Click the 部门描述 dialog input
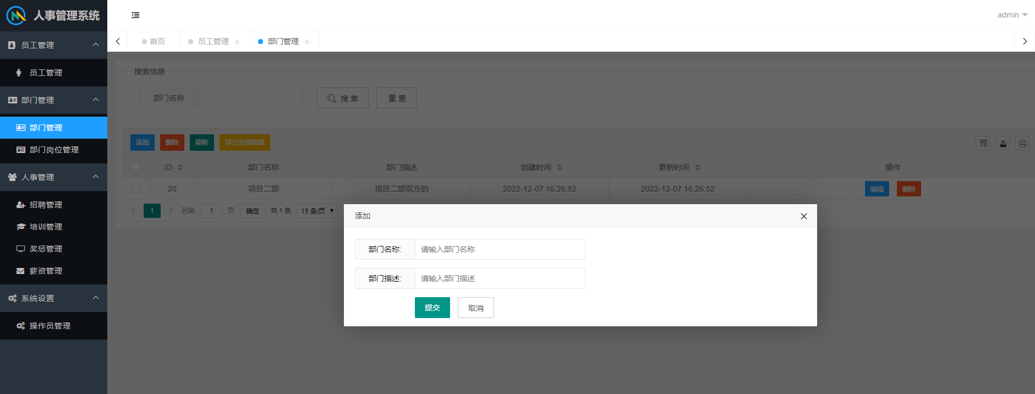Image resolution: width=1035 pixels, height=394 pixels. click(500, 278)
